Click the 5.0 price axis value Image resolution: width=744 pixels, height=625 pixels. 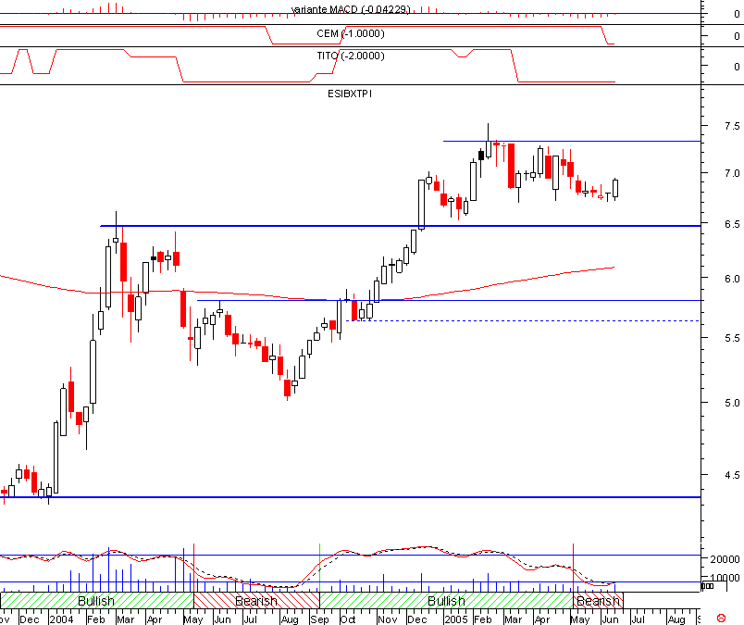pos(732,403)
